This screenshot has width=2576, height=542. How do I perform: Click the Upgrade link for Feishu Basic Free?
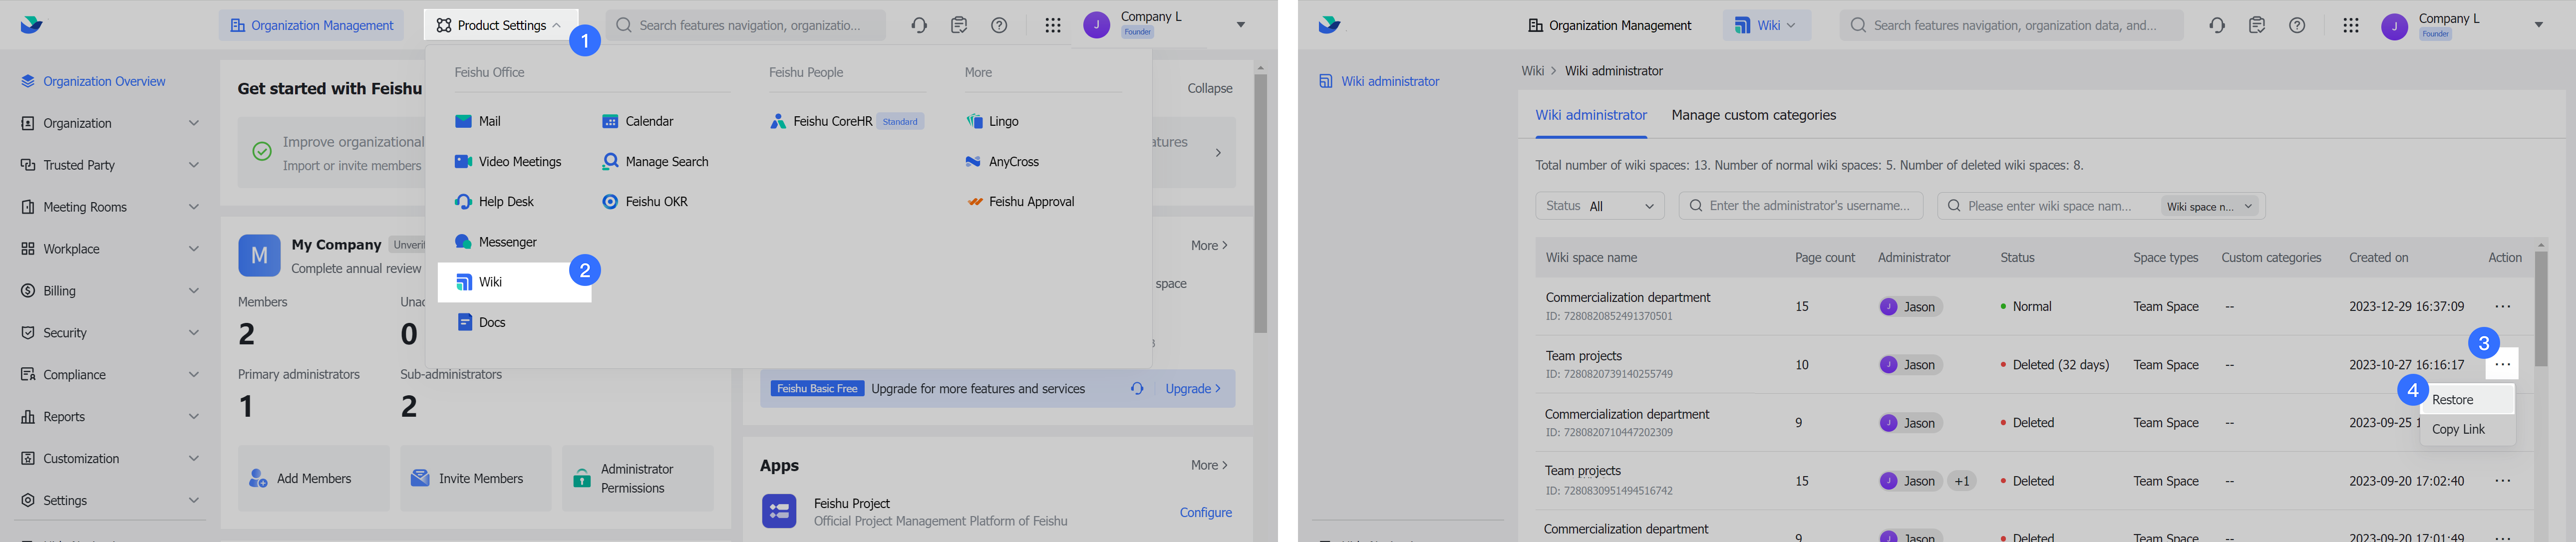pos(1191,388)
